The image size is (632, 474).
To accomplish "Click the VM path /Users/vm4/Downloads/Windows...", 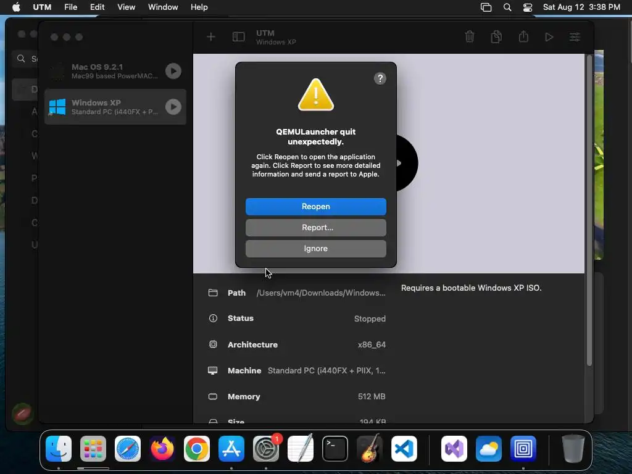I will pyautogui.click(x=321, y=293).
